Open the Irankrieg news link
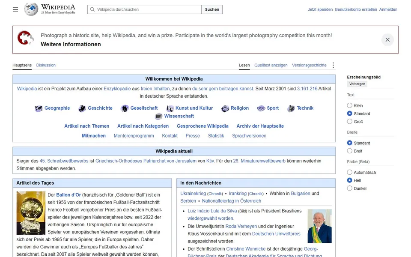 coord(238,194)
